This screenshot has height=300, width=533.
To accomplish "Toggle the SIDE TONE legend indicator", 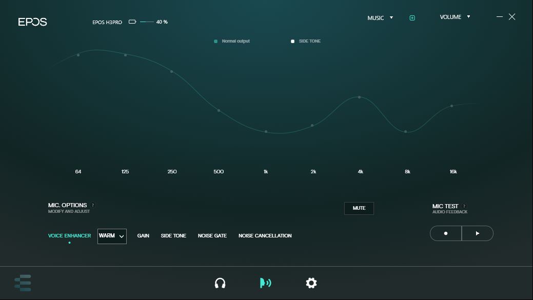I will point(293,42).
